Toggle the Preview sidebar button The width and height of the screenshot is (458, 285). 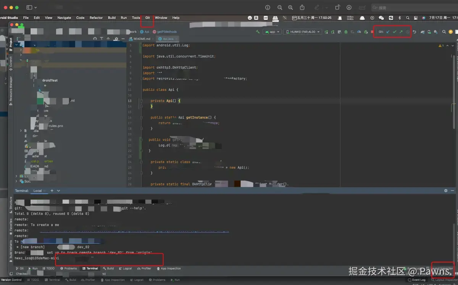[x=29, y=8]
